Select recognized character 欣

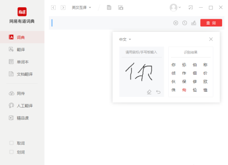click(x=205, y=82)
